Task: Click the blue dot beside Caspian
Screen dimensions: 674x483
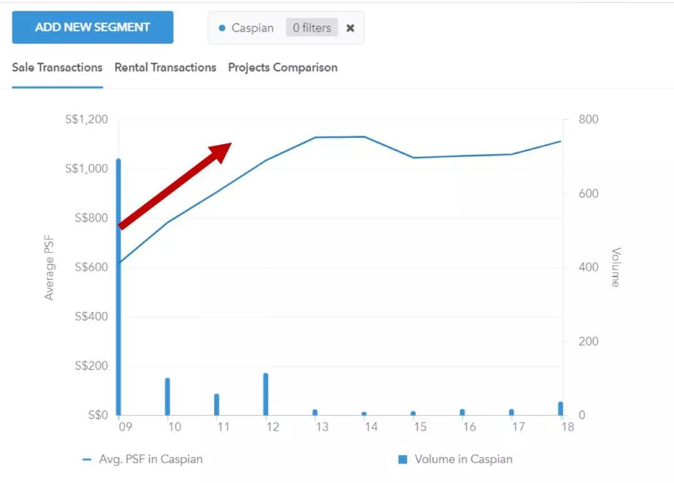Action: coord(222,28)
